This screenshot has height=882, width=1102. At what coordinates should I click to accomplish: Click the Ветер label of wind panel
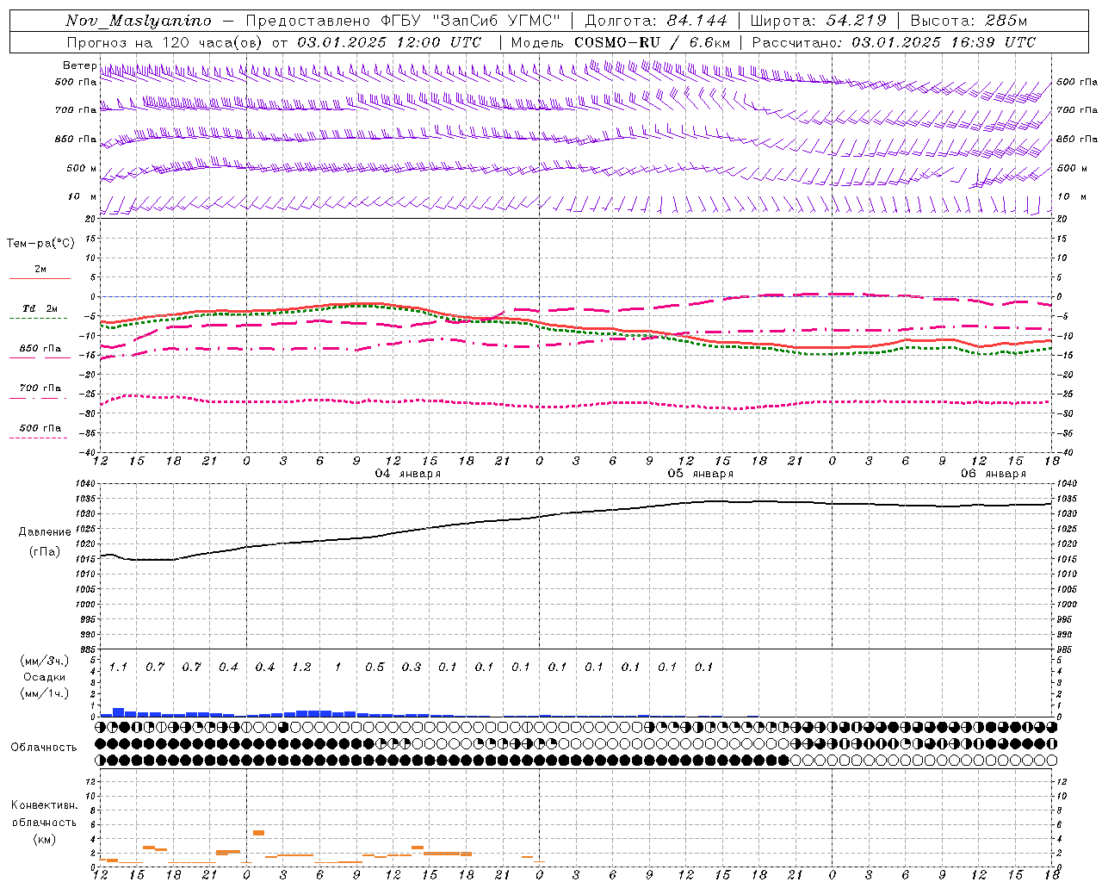pyautogui.click(x=79, y=65)
